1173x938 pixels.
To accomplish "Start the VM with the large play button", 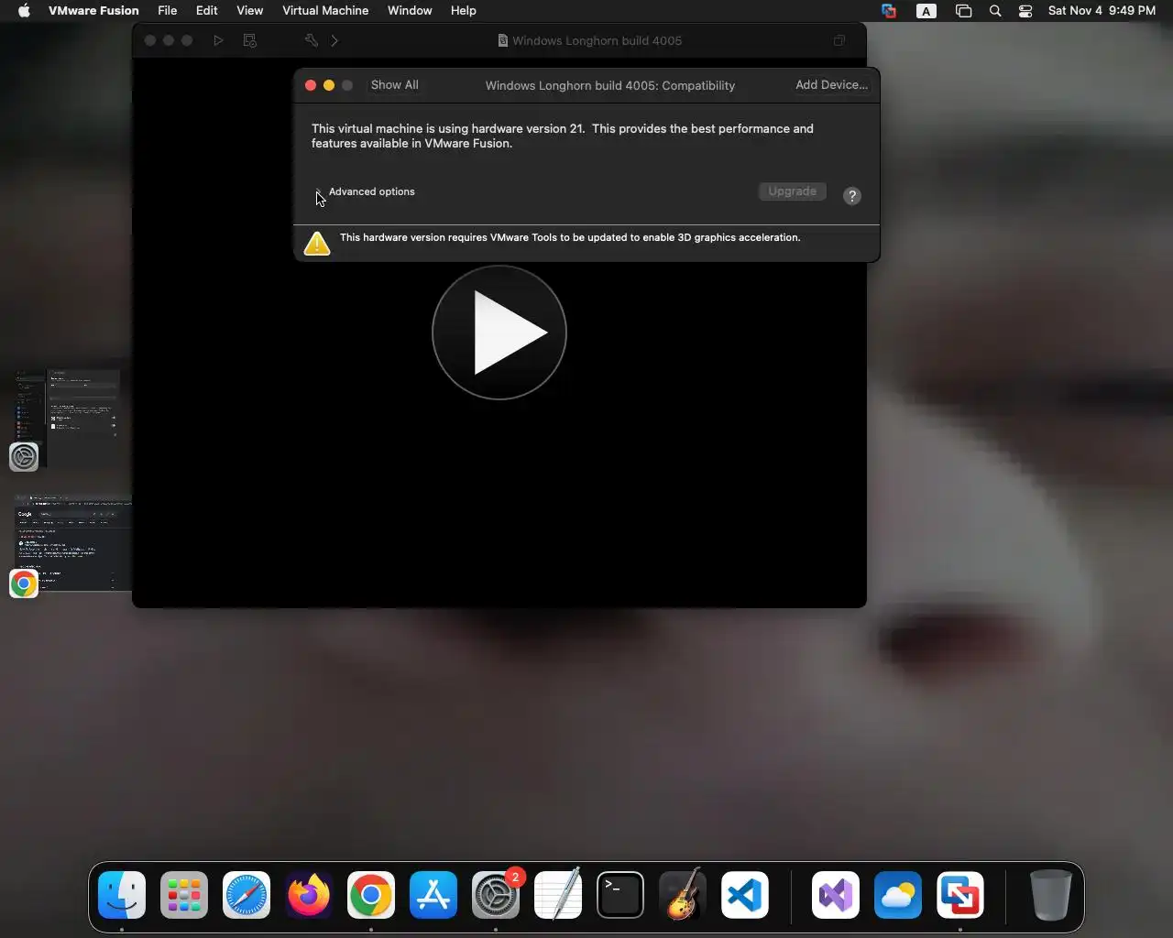I will (499, 333).
